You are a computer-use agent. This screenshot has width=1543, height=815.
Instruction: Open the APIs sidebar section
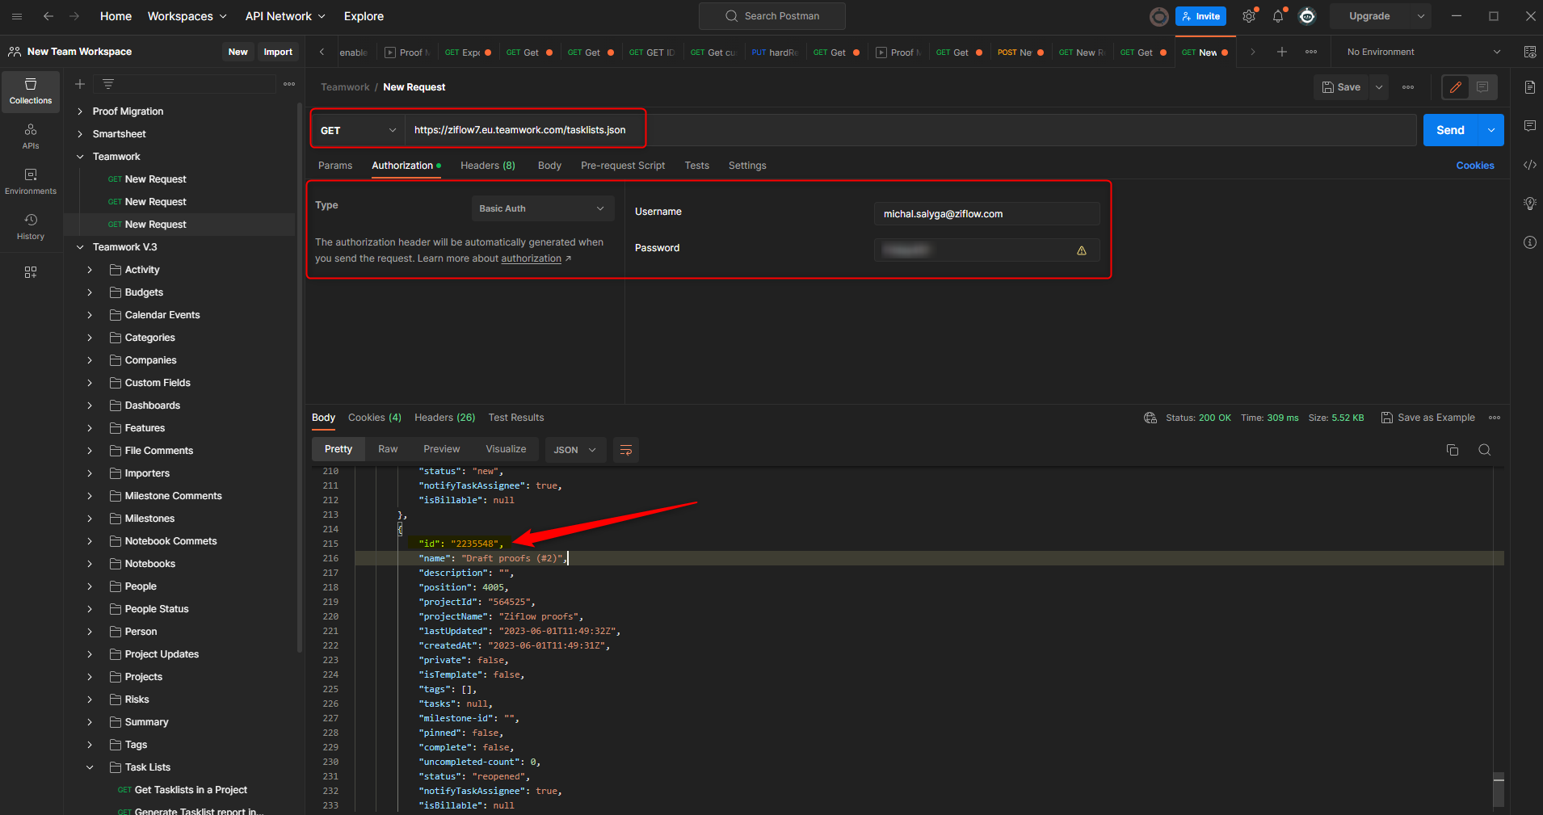coord(31,137)
